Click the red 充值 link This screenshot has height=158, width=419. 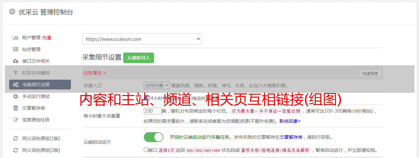coord(46,38)
